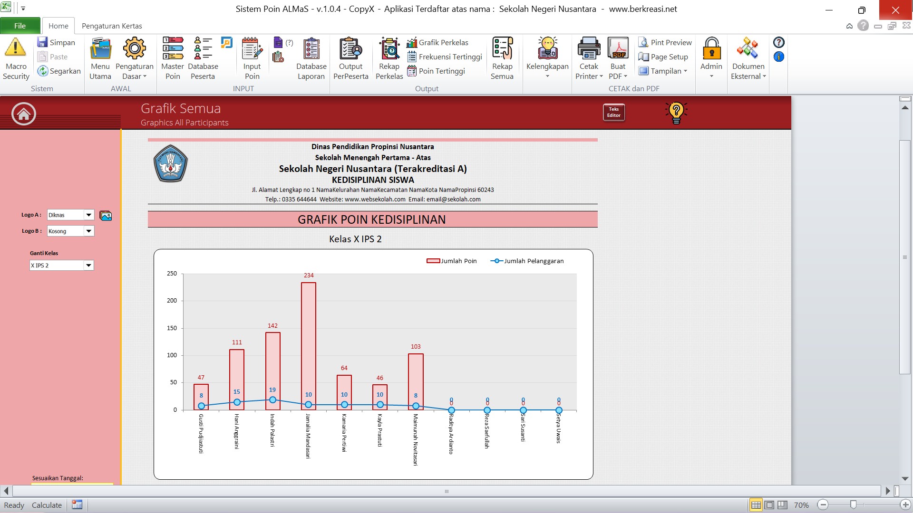Switch to Page Layout view in status bar

[769, 505]
